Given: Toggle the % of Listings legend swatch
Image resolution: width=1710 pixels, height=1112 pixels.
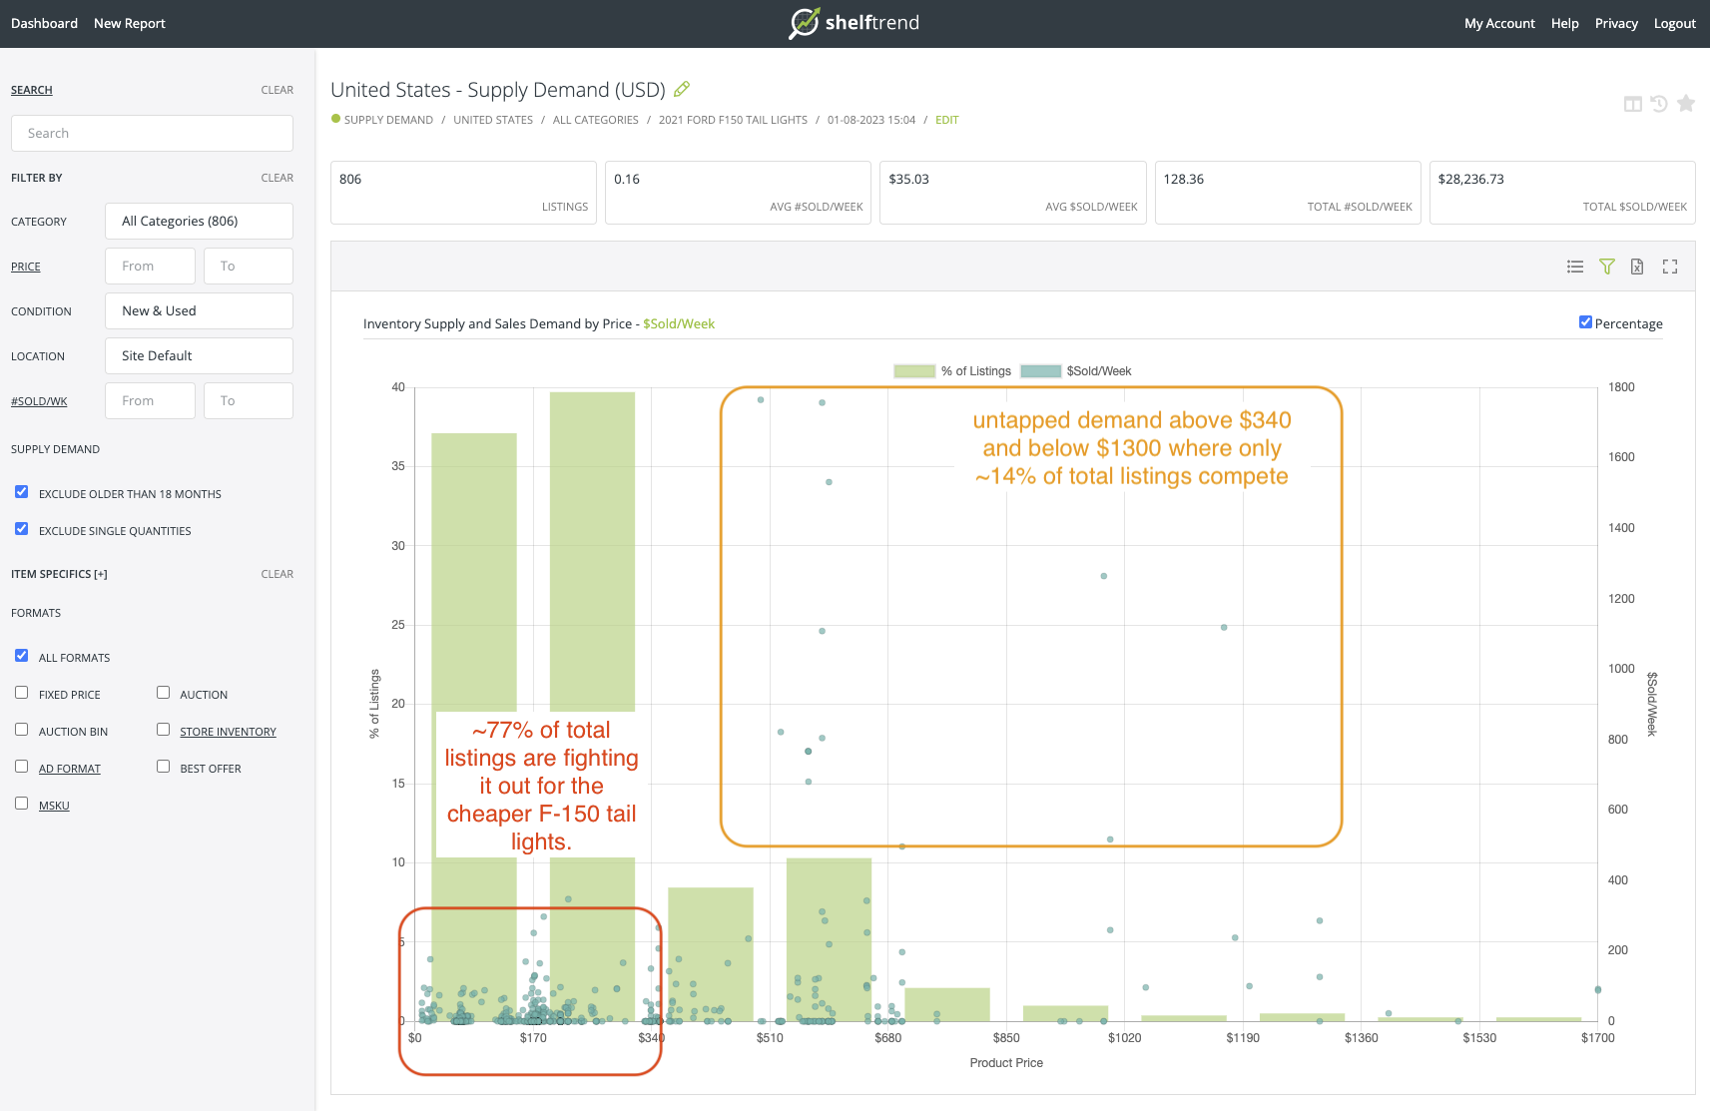Looking at the screenshot, I should 914,371.
